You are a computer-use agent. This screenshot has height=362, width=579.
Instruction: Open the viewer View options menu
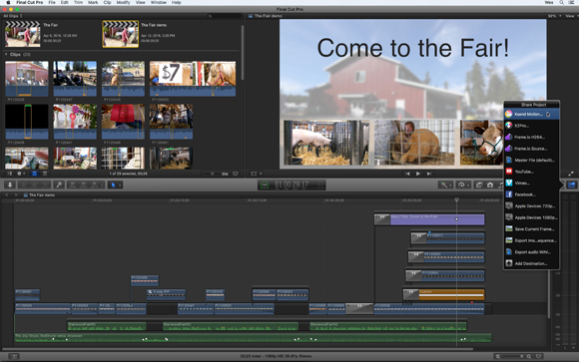click(571, 16)
